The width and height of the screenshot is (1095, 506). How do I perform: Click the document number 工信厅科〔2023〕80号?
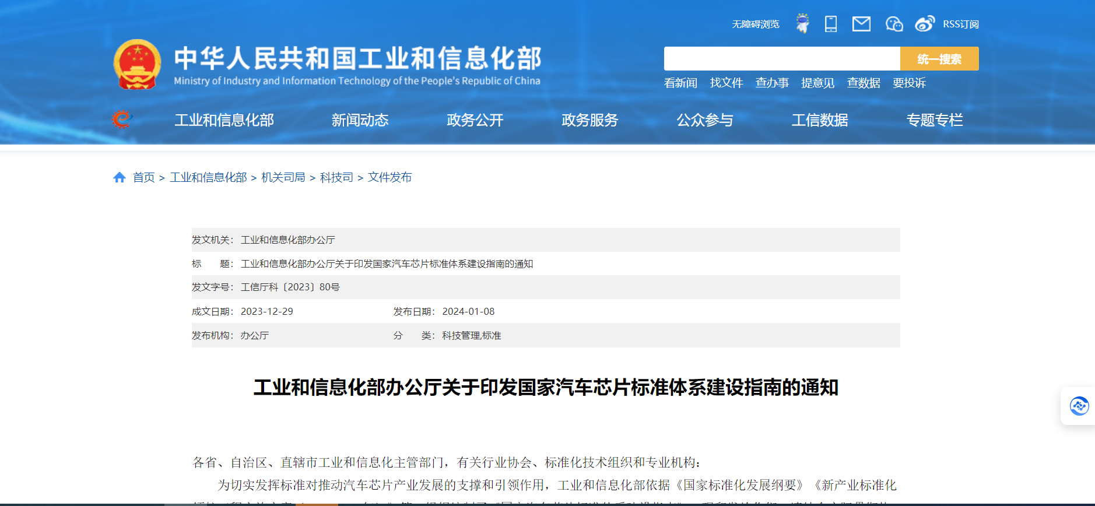[x=290, y=287]
